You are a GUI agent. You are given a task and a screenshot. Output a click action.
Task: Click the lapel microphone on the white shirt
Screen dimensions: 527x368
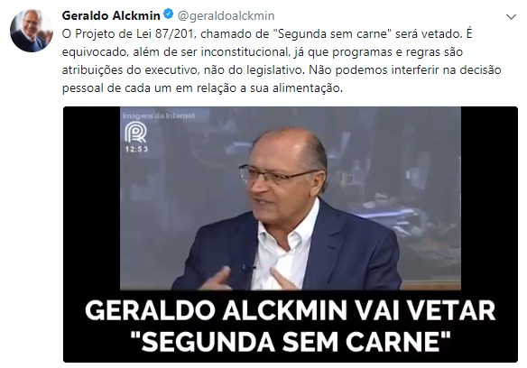coord(248,267)
